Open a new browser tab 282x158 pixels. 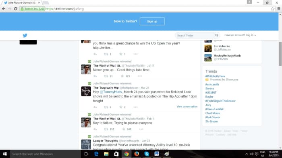[x=46, y=3]
